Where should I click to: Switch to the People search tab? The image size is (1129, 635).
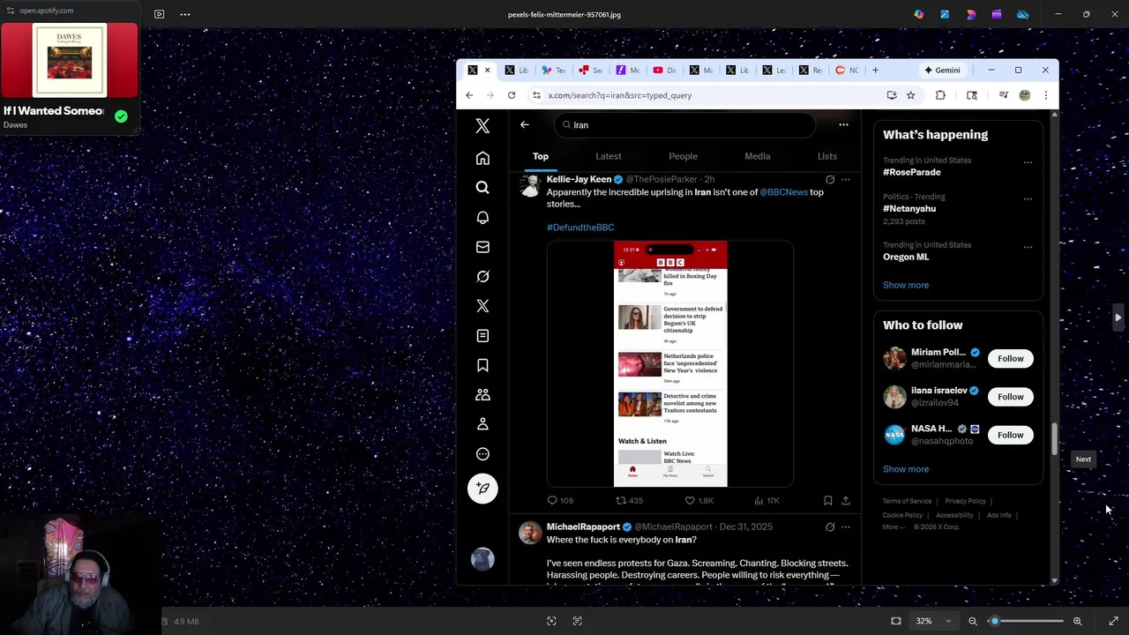(x=683, y=156)
